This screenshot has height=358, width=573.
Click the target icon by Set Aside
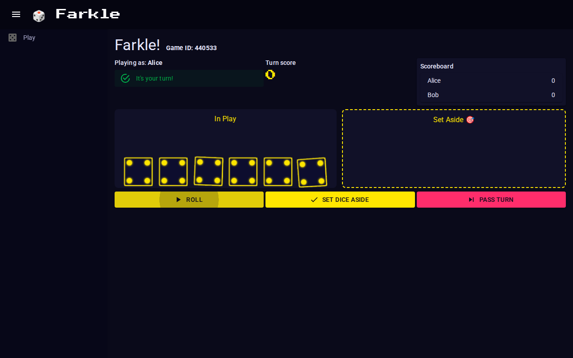[470, 119]
